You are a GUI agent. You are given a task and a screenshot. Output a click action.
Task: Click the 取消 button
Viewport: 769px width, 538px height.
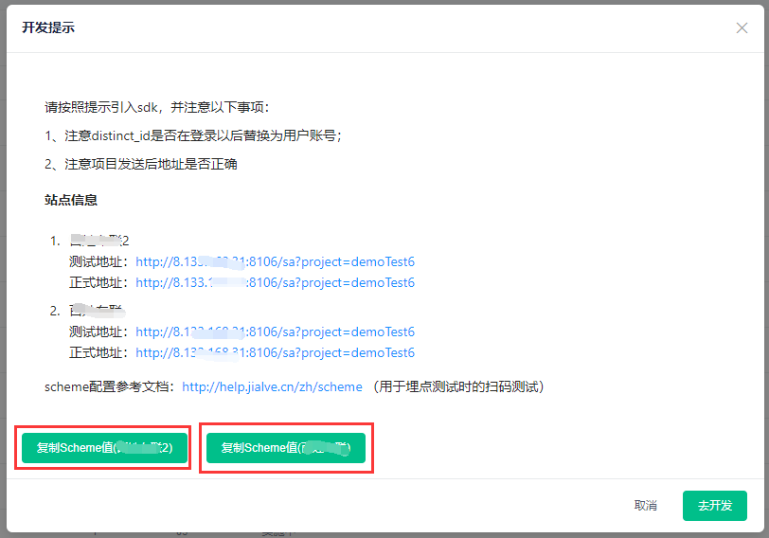(646, 505)
